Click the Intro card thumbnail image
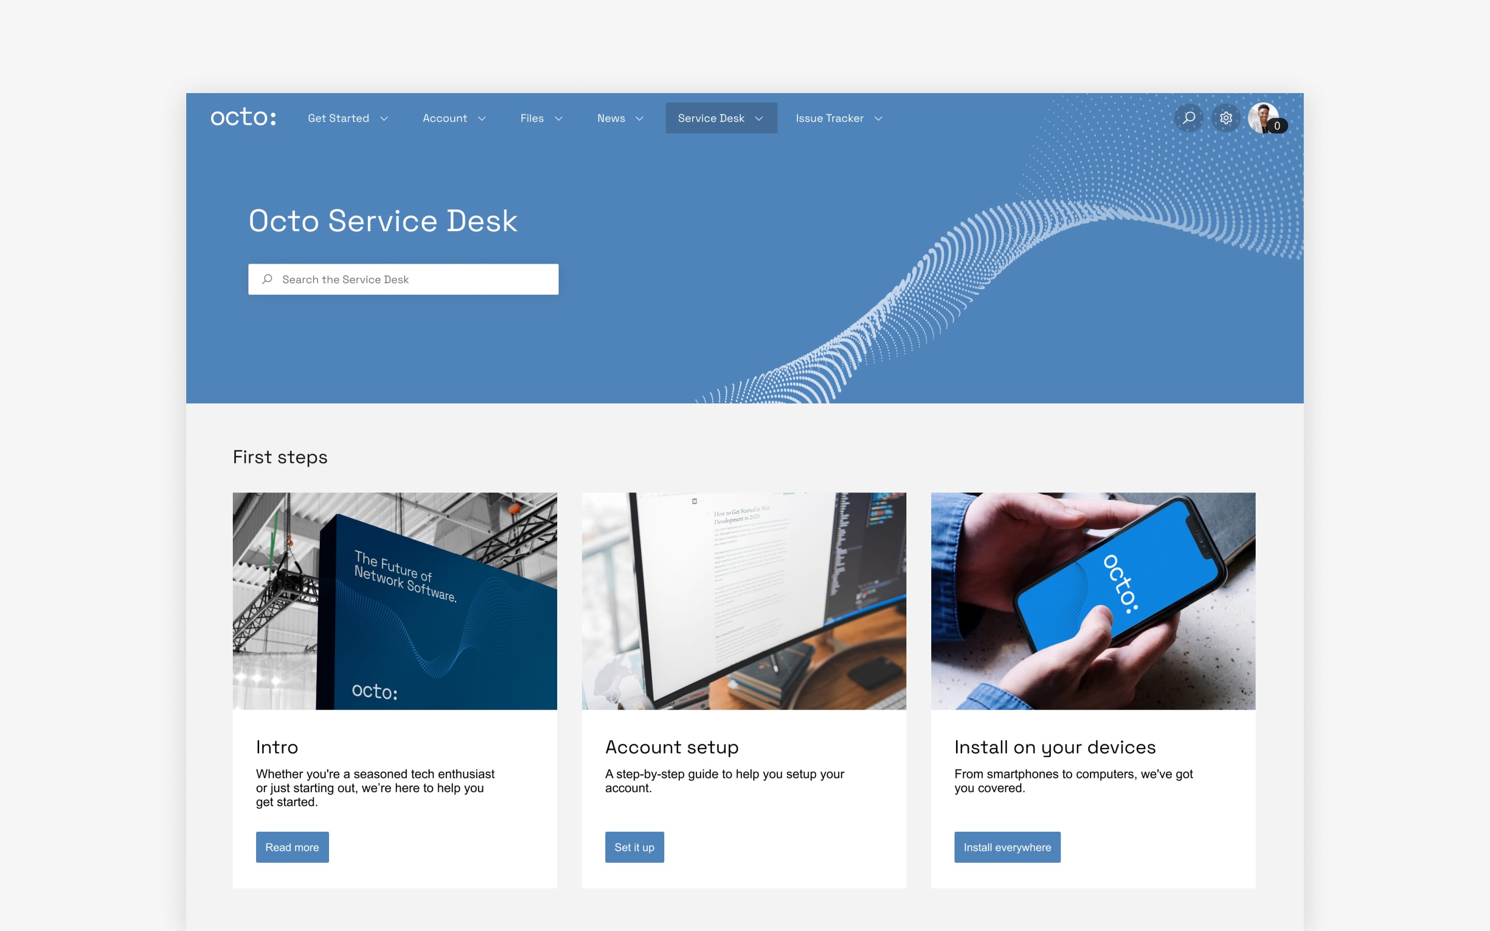 click(395, 600)
